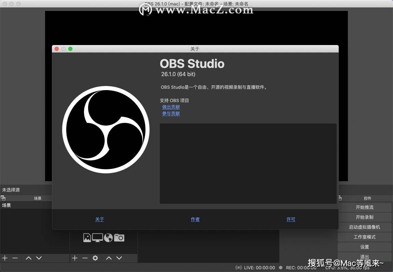Click the description starting "OBS Studio是一个自由"
Image resolution: width=393 pixels, height=272 pixels.
coord(214,87)
